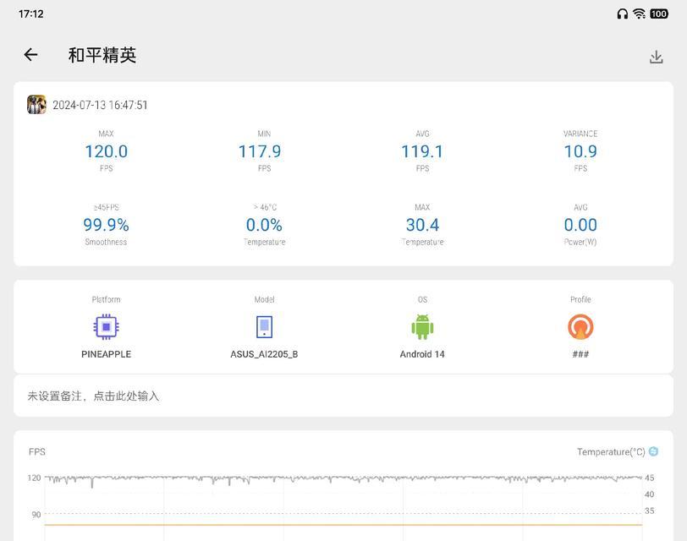Tap the 99.9% Smoothness value

(106, 225)
